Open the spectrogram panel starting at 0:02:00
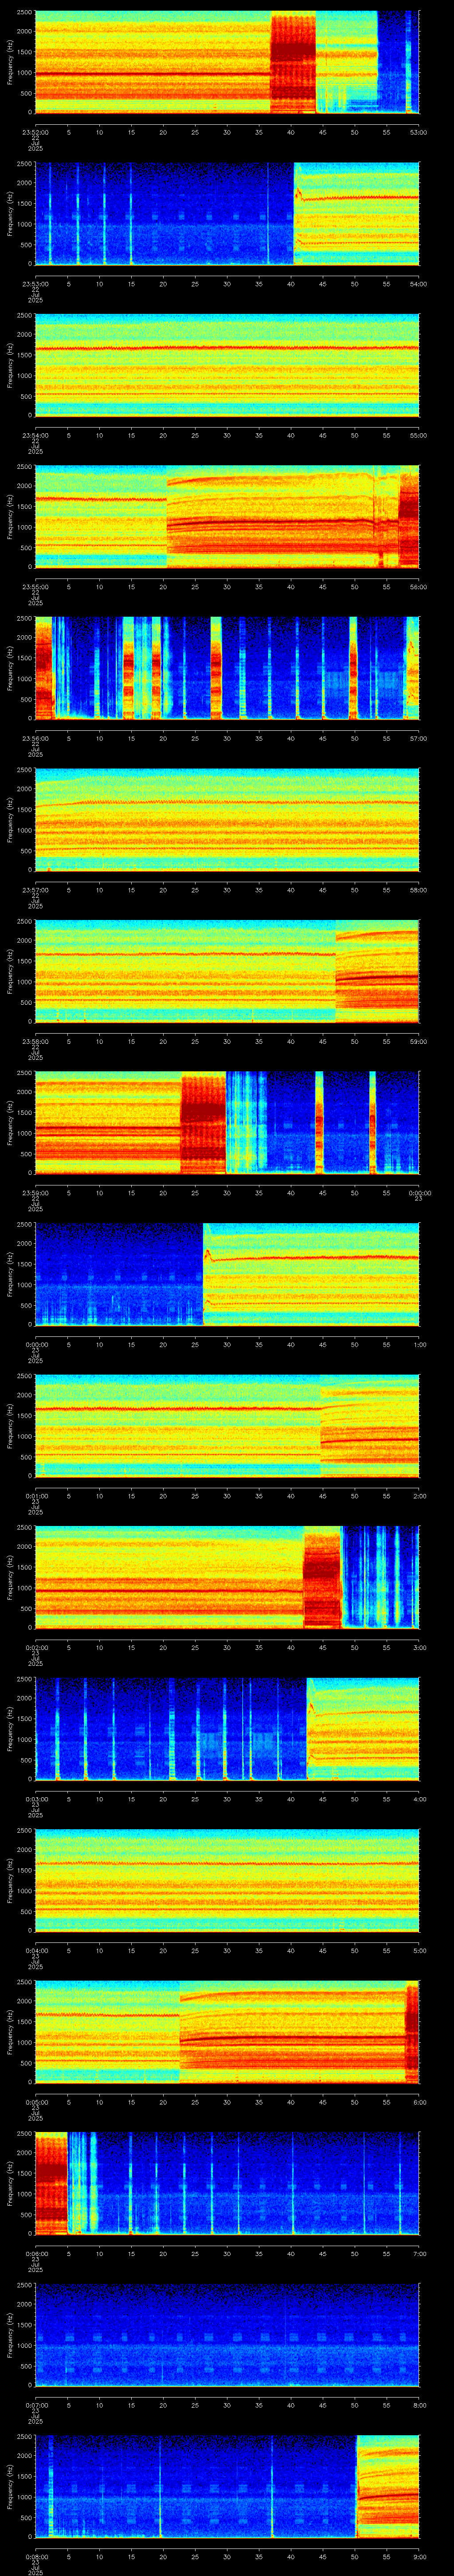454x2576 pixels. coord(227,1577)
